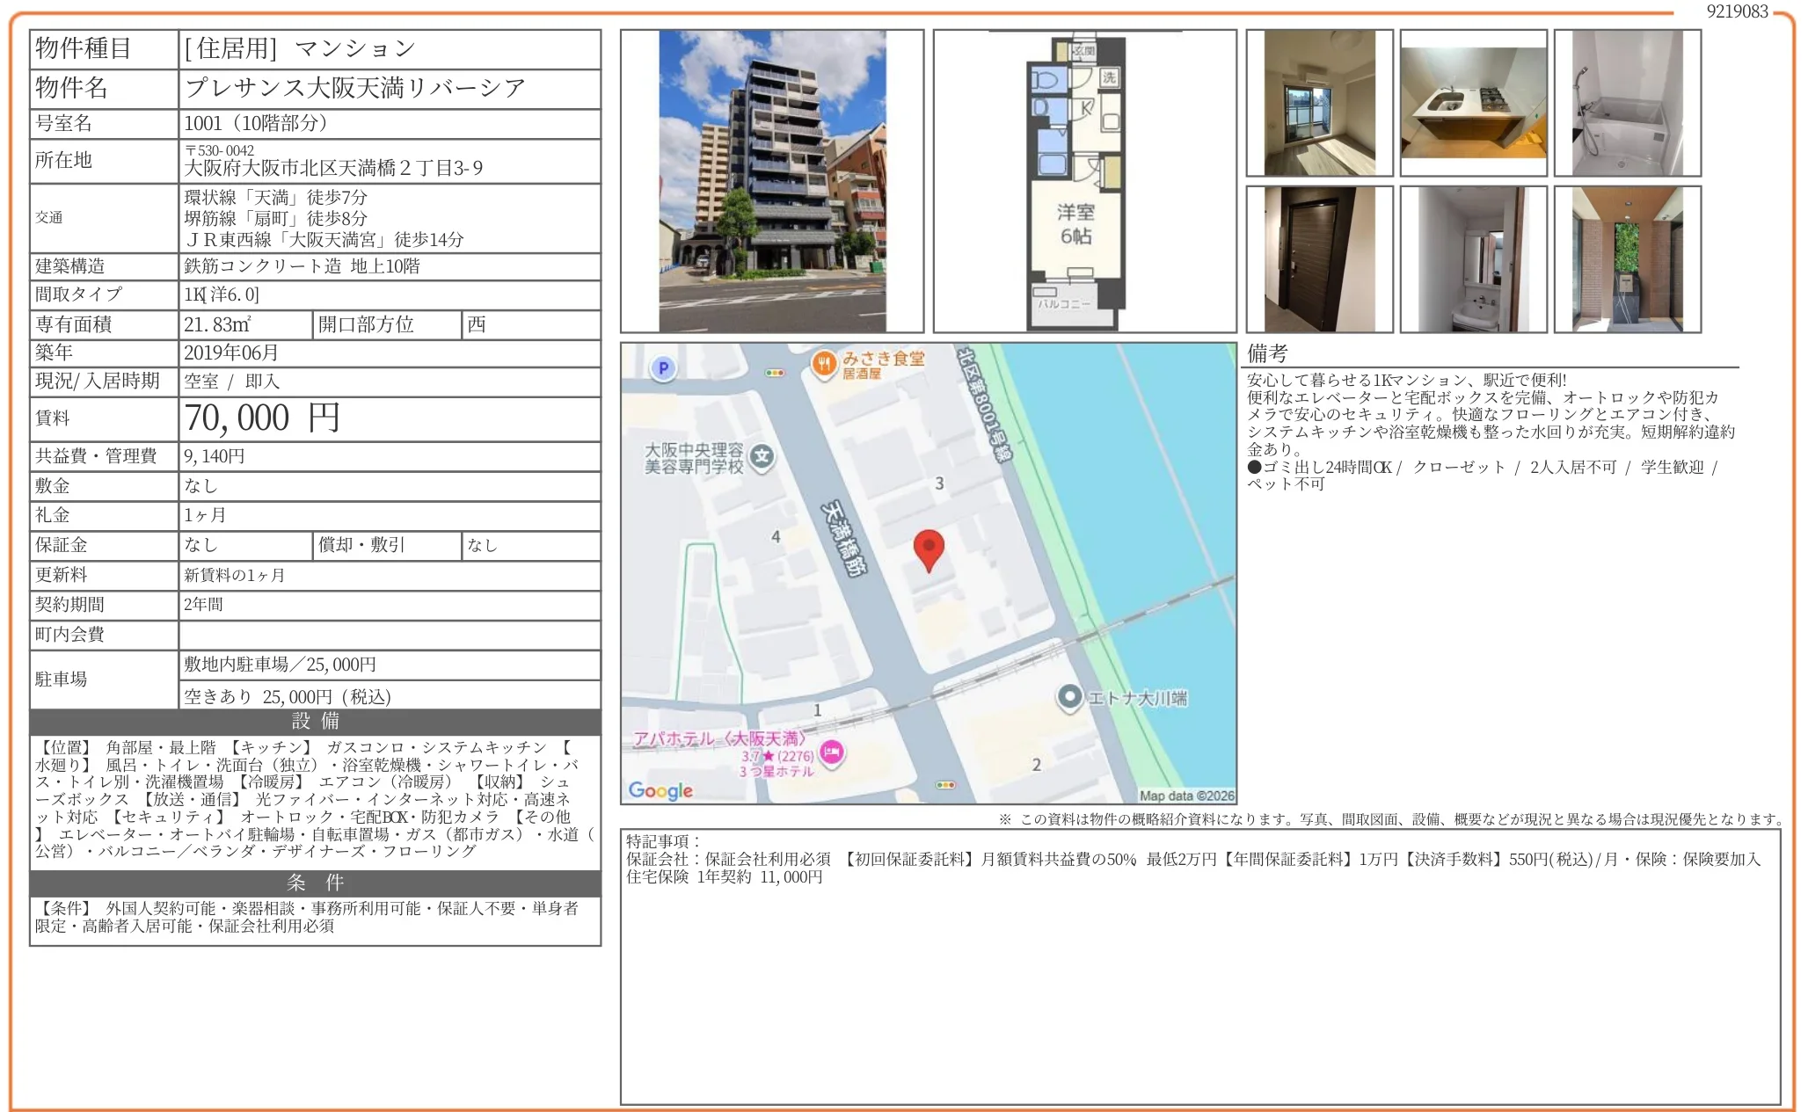Click the Google logo on the map
1808x1112 pixels.
pyautogui.click(x=660, y=789)
